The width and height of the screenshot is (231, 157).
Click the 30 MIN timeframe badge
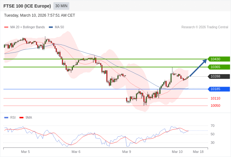point(61,6)
